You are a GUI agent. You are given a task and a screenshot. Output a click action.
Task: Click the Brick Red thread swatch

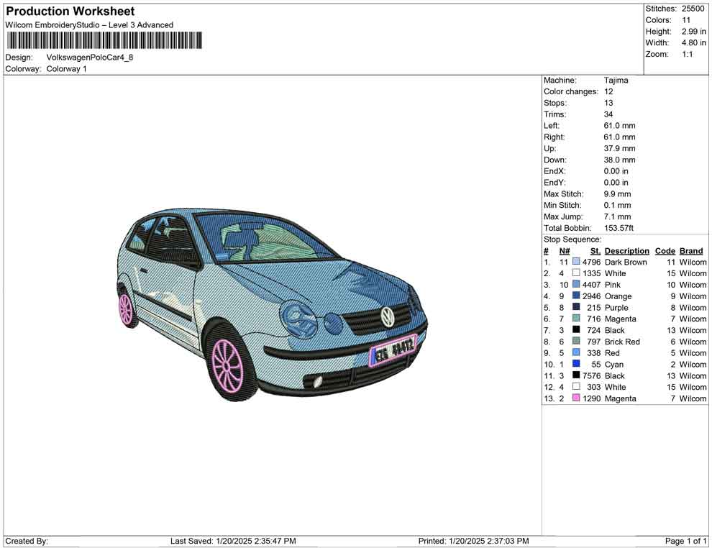click(575, 342)
